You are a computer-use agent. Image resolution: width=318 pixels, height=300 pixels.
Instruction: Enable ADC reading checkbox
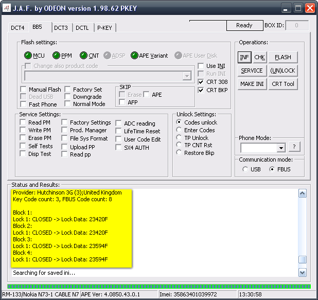pyautogui.click(x=119, y=123)
